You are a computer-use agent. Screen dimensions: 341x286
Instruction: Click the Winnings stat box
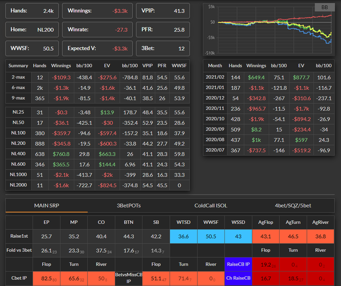[x=97, y=11]
